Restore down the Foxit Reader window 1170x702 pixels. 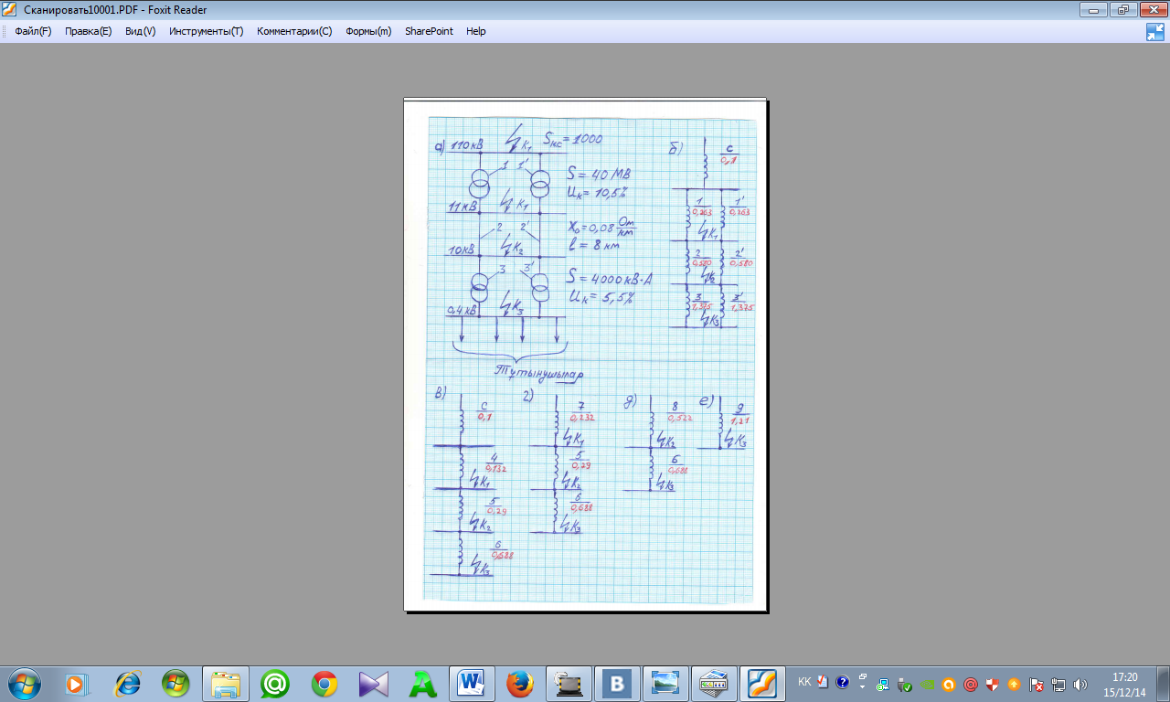pos(1122,9)
